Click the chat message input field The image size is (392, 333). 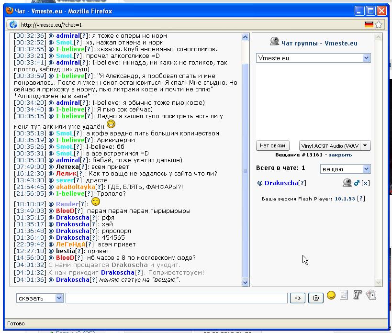176,298
